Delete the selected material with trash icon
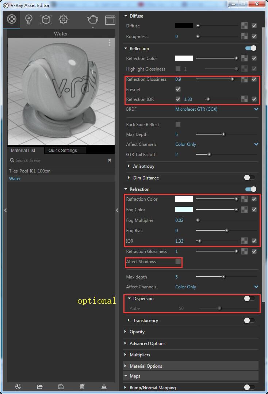This screenshot has width=268, height=394. click(x=82, y=387)
